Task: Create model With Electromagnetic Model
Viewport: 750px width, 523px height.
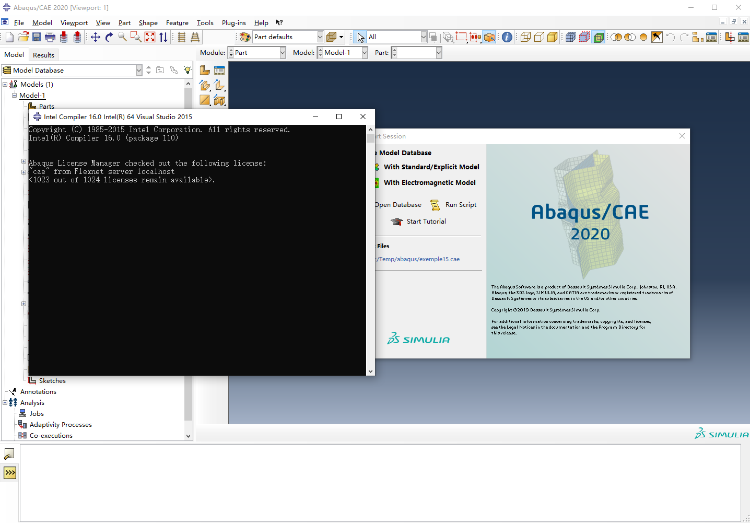Action: (430, 182)
